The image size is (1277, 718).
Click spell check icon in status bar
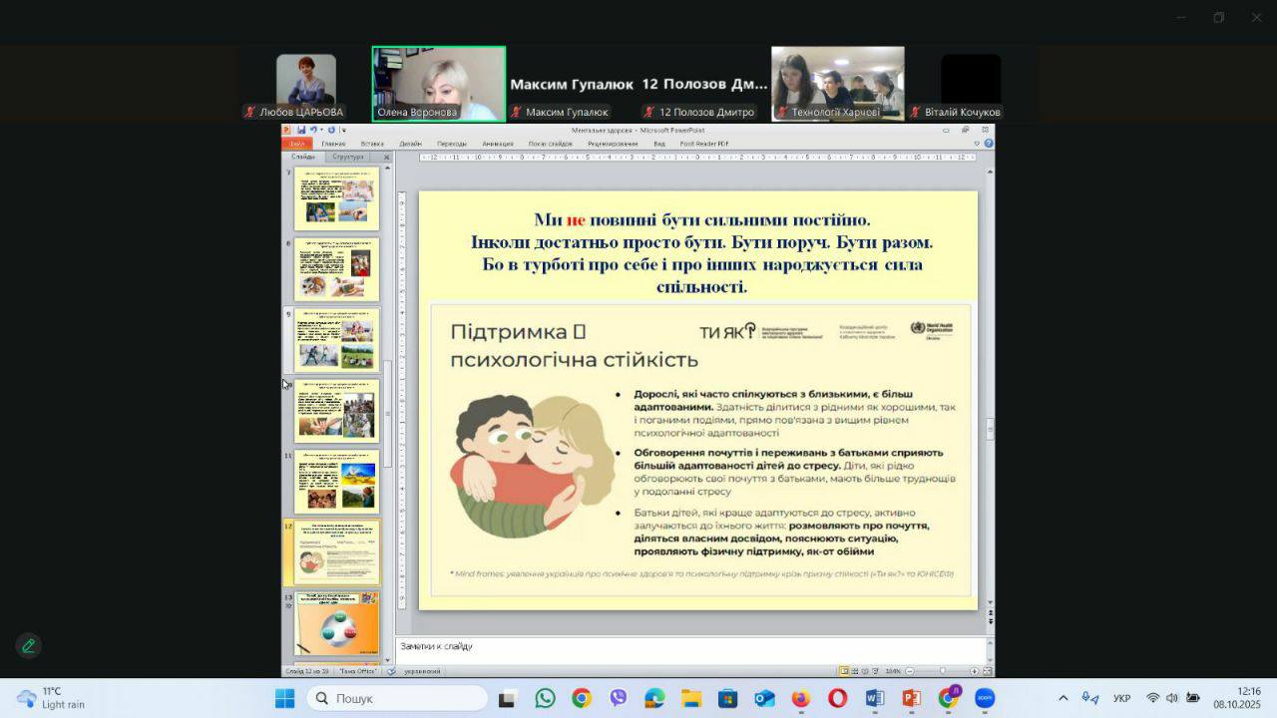coord(391,671)
